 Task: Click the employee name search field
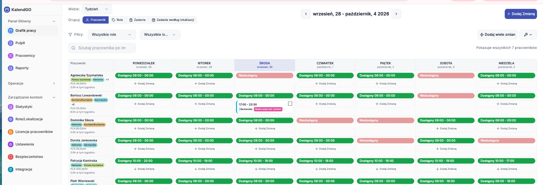102,48
